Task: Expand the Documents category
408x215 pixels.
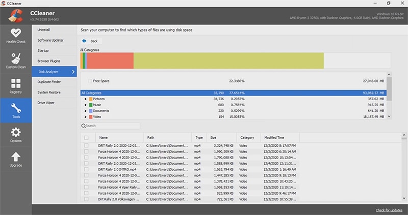Action: [85, 111]
